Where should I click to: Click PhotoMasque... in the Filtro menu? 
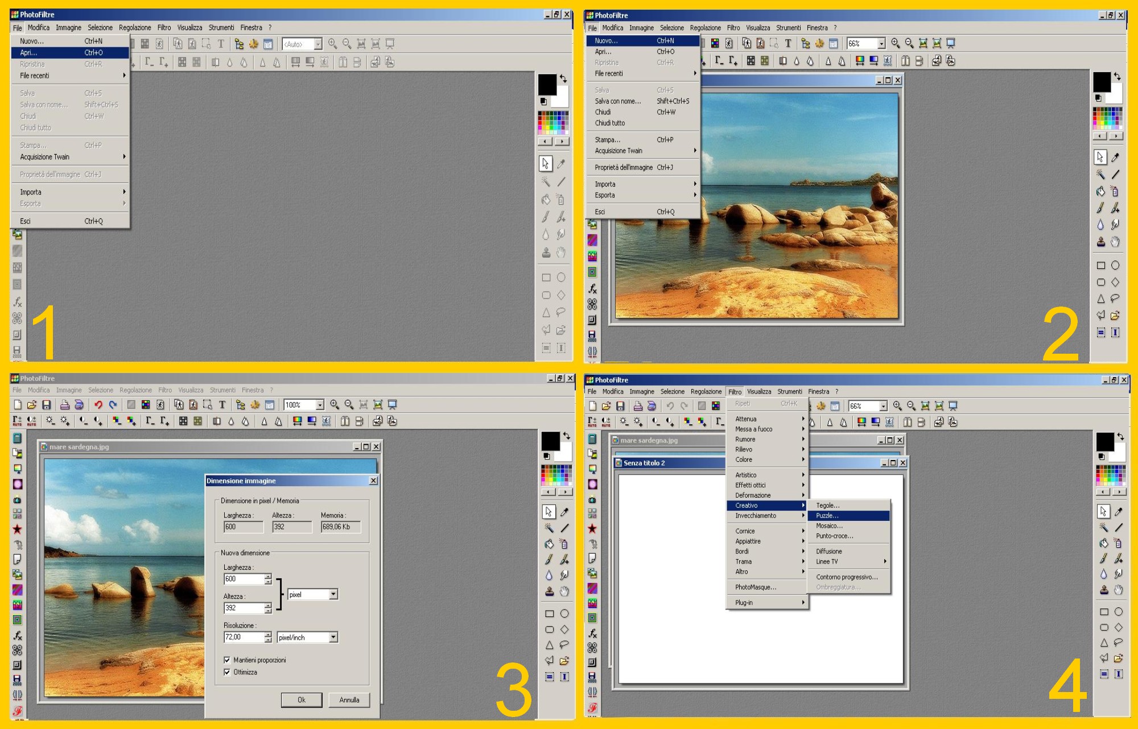click(x=755, y=587)
